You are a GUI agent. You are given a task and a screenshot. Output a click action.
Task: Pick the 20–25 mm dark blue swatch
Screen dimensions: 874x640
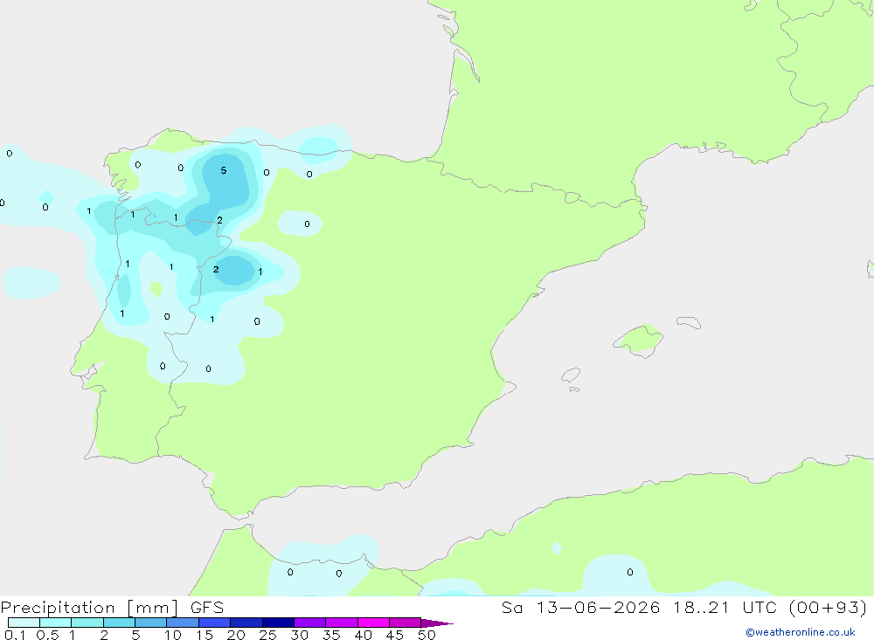pos(246,623)
